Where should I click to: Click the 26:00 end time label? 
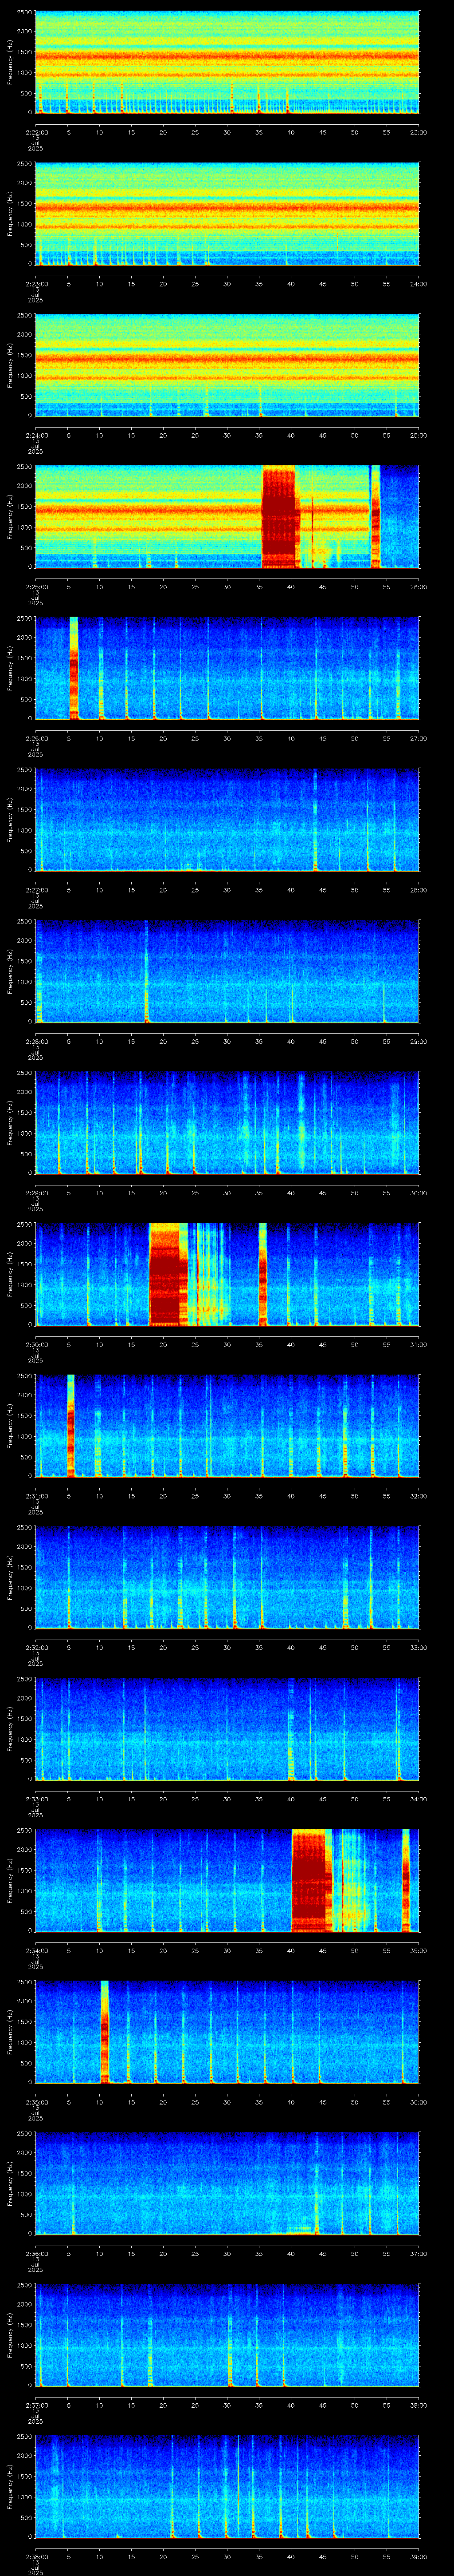point(418,587)
